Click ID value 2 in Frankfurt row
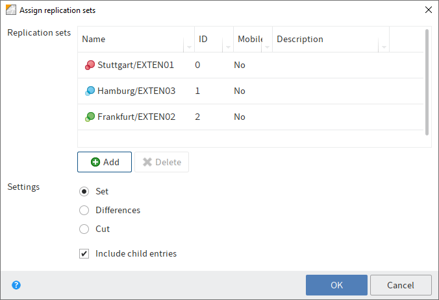The image size is (439, 300). tap(197, 117)
